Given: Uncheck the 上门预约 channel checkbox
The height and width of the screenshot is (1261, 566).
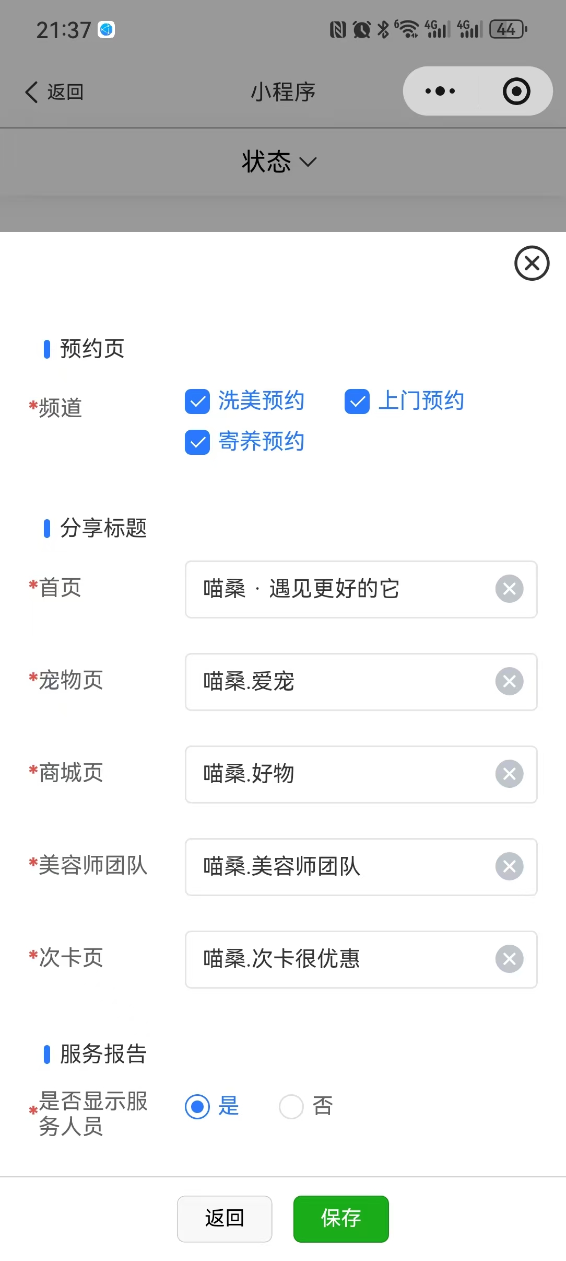Looking at the screenshot, I should [x=357, y=402].
